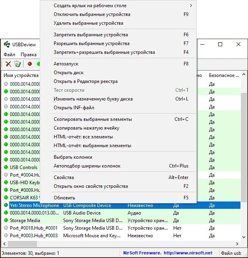
Task: Click the horizontal scrollbar thumb
Action: [23, 244]
